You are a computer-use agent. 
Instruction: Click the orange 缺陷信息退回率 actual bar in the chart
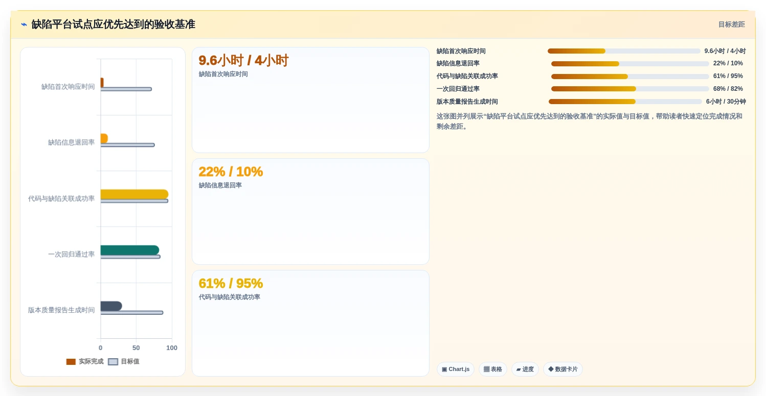(x=104, y=138)
